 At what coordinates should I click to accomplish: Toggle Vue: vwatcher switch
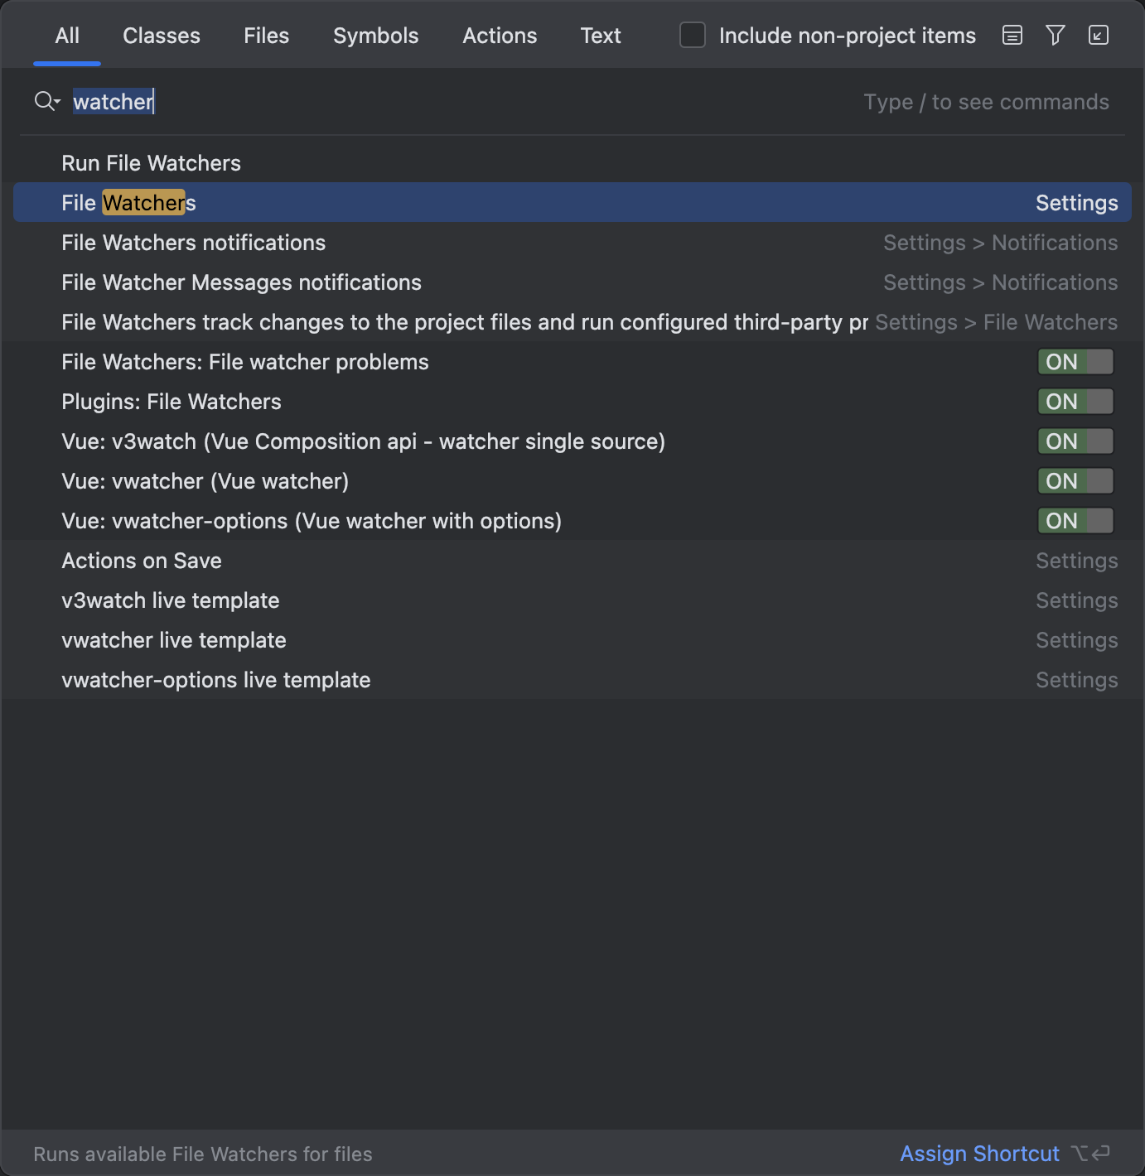(x=1075, y=481)
